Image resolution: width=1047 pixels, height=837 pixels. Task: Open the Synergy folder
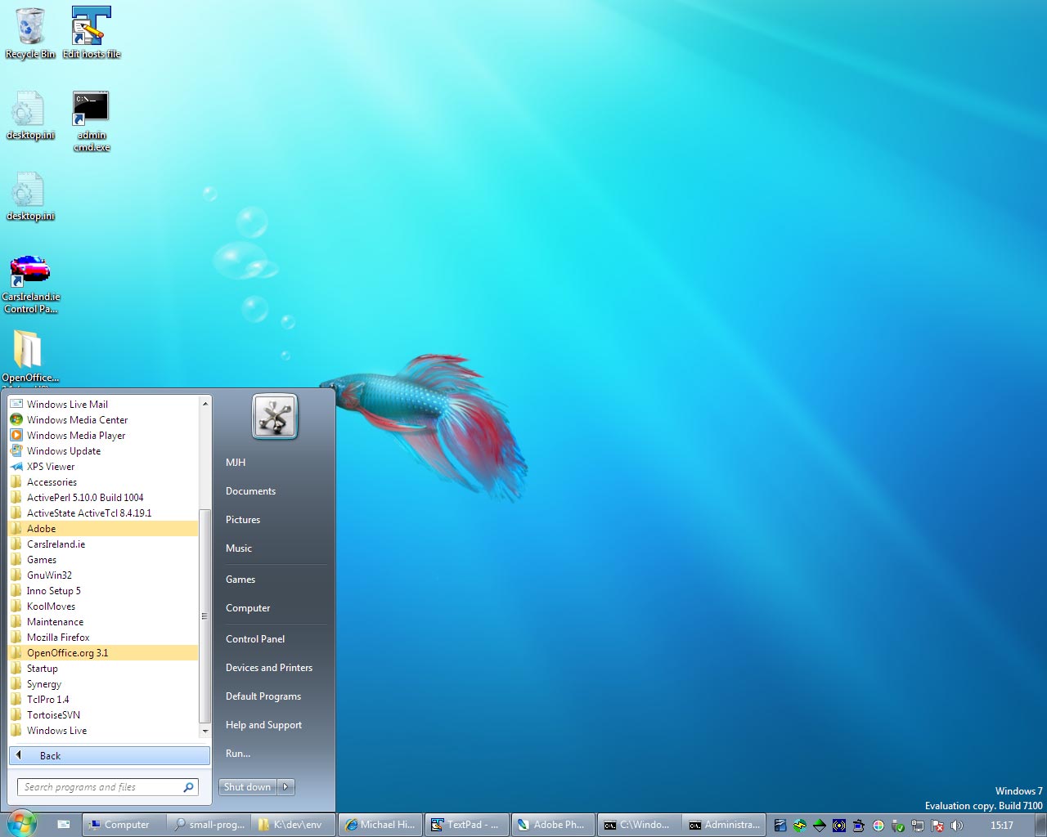click(103, 683)
